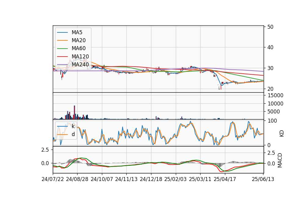
Task: Click the MA20 legend label
Action: click(x=79, y=40)
